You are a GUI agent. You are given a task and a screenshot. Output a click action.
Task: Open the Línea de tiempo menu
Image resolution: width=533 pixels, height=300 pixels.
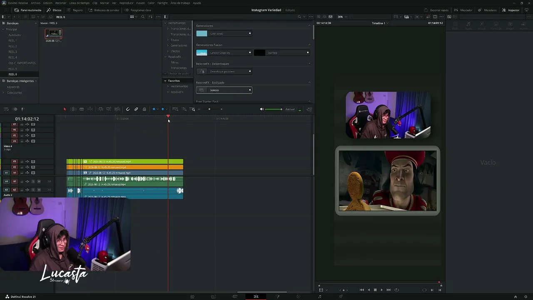(79, 3)
